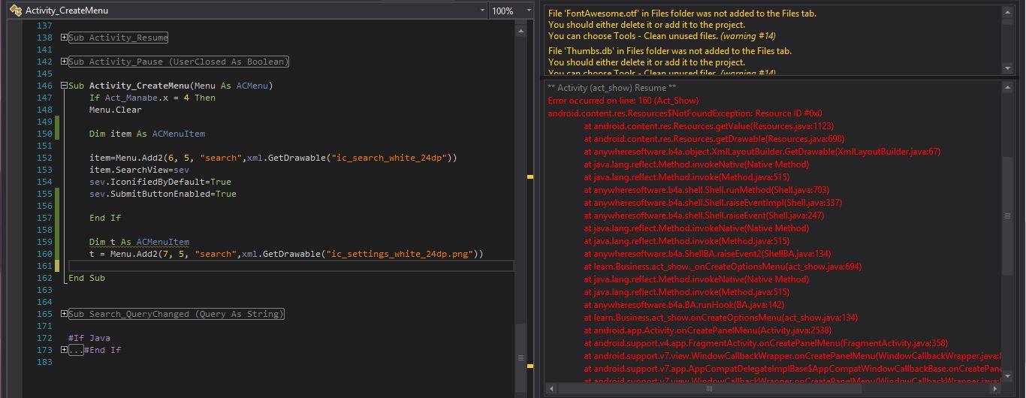Image resolution: width=1026 pixels, height=398 pixels.
Task: Expand the collapsed Sub Activity_Resume block
Action: coord(64,38)
